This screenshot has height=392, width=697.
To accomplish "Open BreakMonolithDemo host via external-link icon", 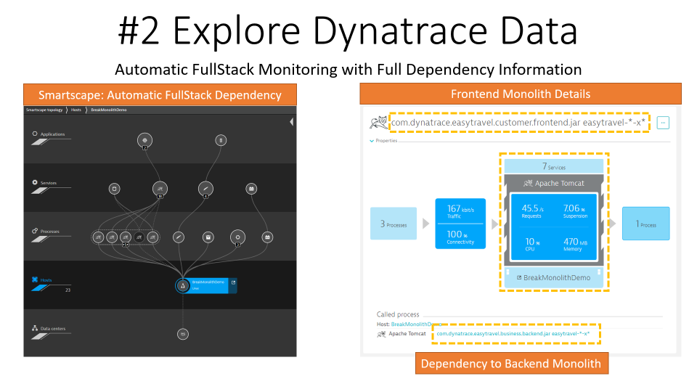I will pos(233,282).
